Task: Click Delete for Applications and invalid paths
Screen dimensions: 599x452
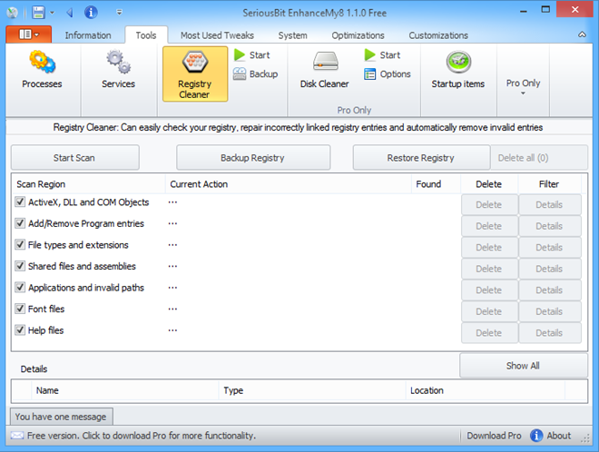Action: click(489, 290)
